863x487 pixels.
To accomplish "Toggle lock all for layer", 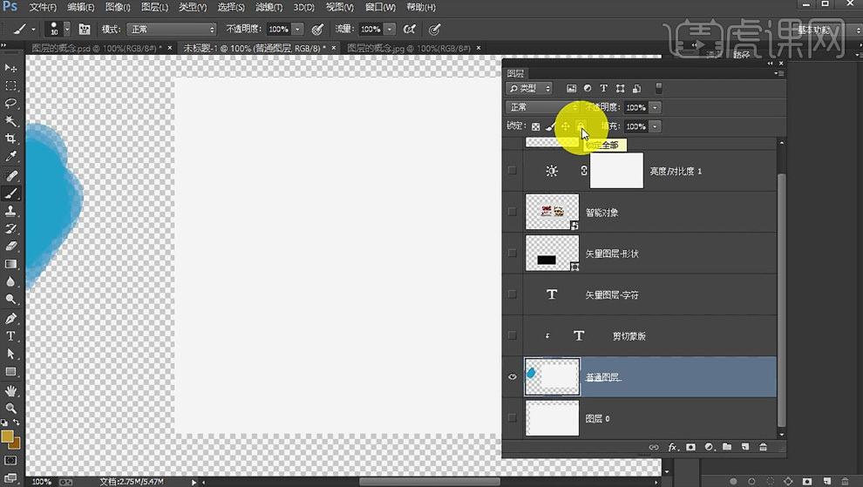I will pyautogui.click(x=580, y=126).
